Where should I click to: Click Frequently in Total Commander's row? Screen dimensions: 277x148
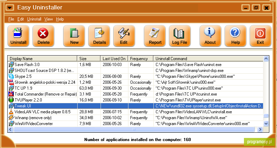point(139,94)
